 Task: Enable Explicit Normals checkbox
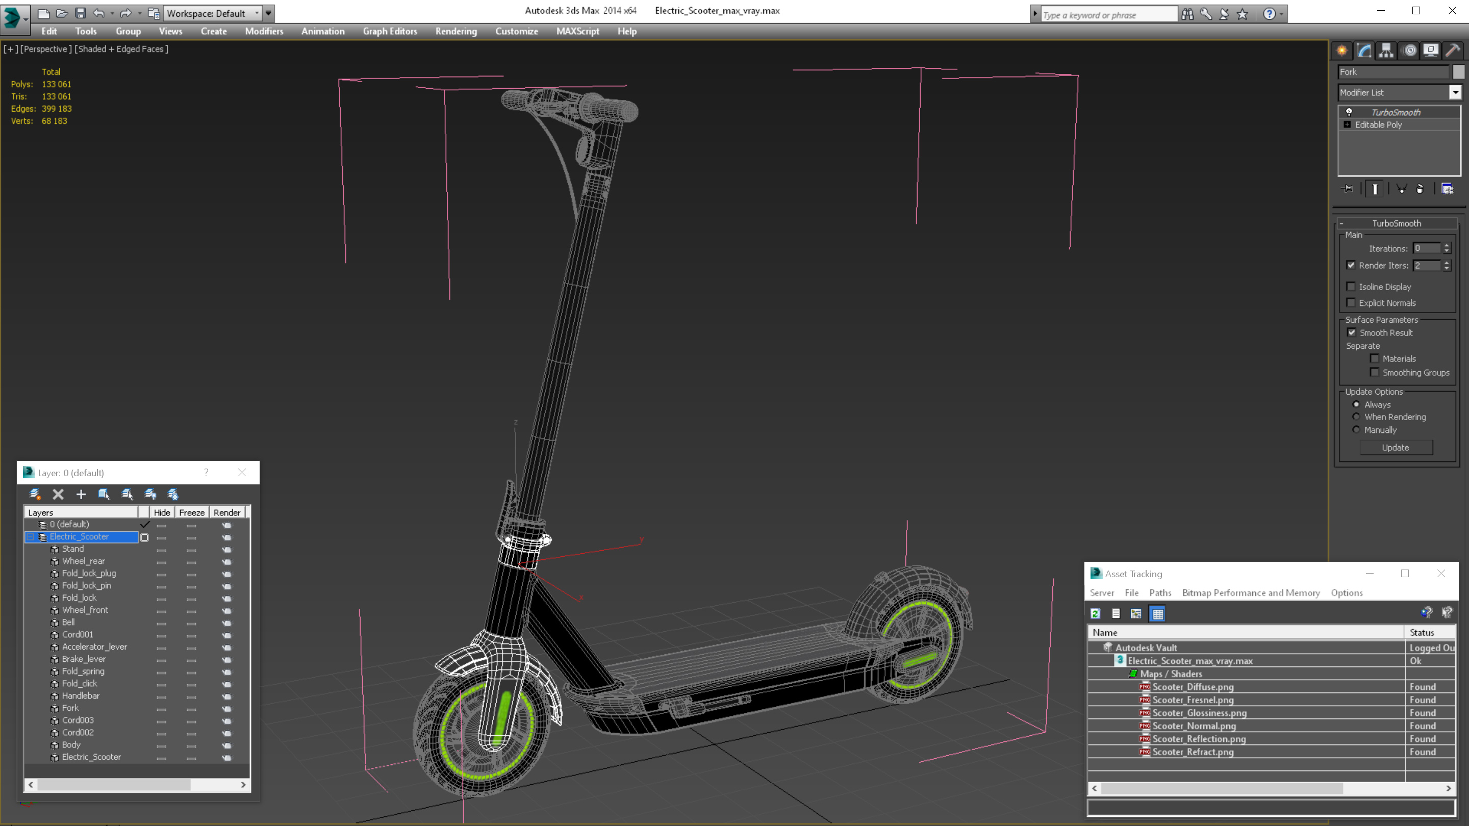[1351, 302]
